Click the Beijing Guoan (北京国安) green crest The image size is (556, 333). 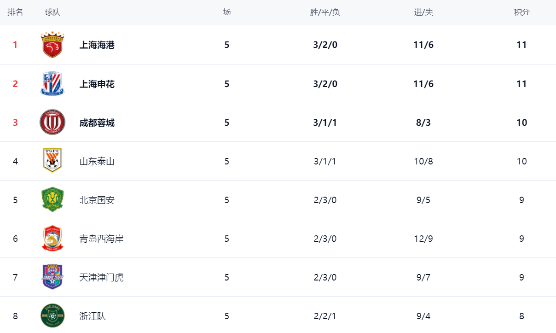pyautogui.click(x=52, y=199)
